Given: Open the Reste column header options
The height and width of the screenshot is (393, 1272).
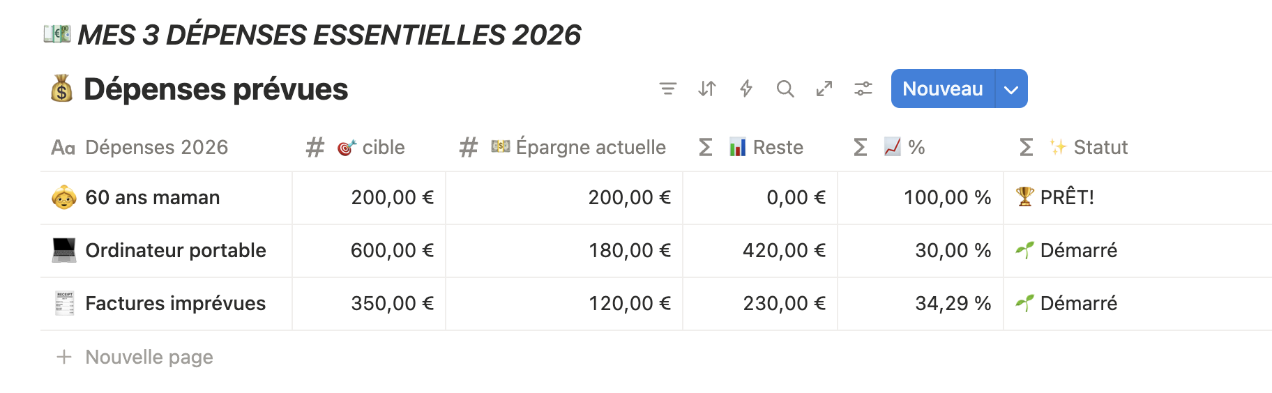Looking at the screenshot, I should (760, 147).
